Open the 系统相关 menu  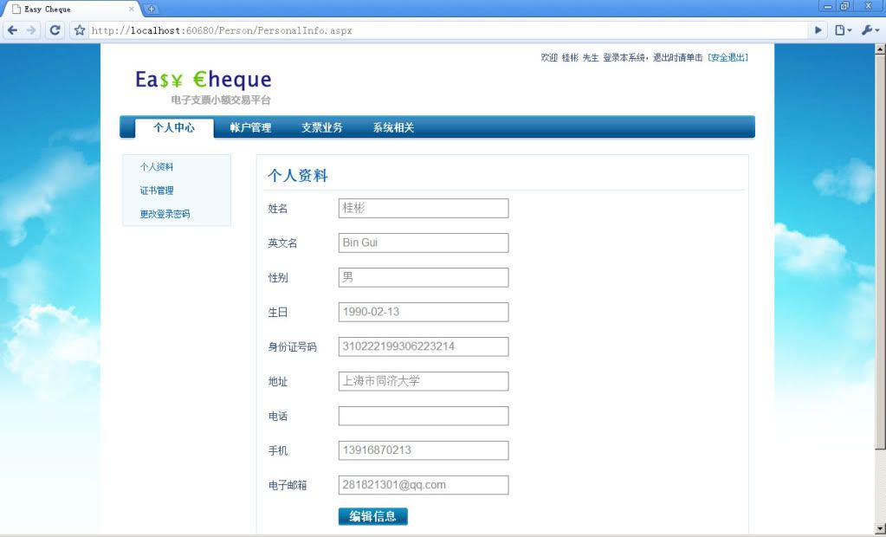[x=393, y=127]
